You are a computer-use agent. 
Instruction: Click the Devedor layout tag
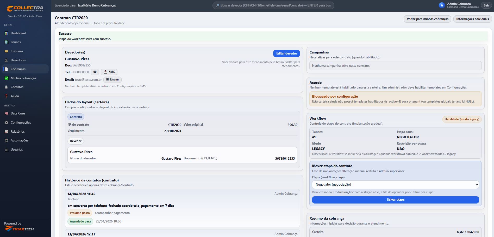click(76, 141)
